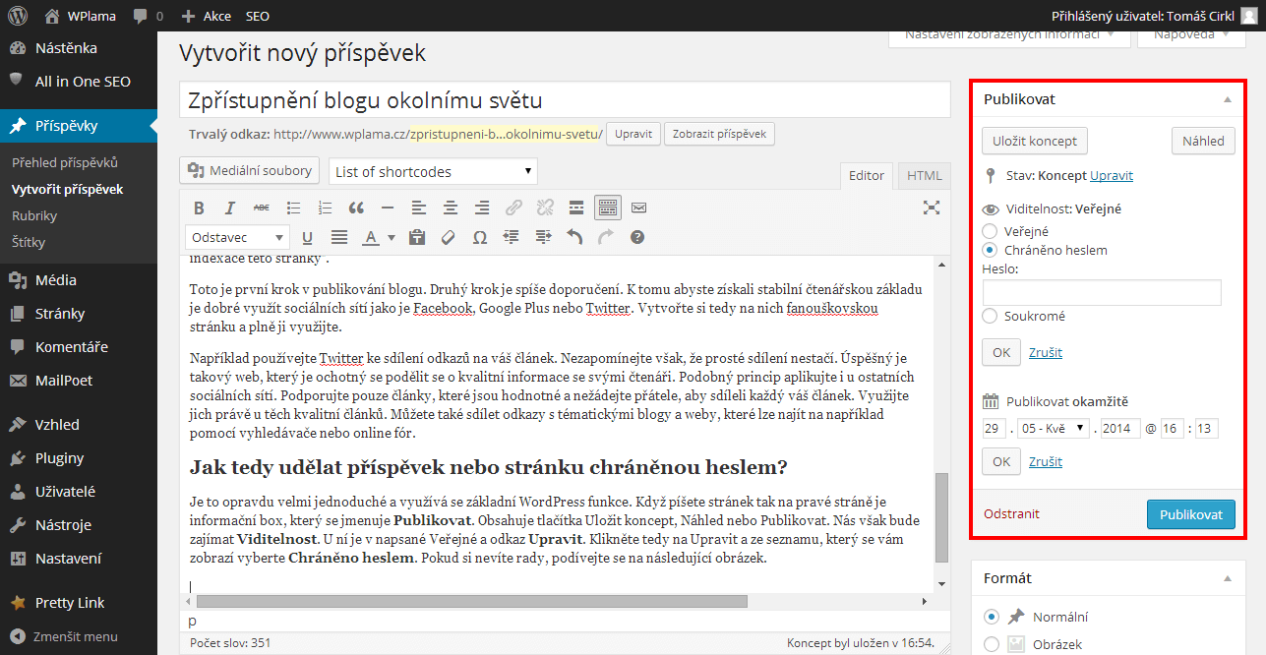
Task: Center align the text
Action: pos(451,208)
